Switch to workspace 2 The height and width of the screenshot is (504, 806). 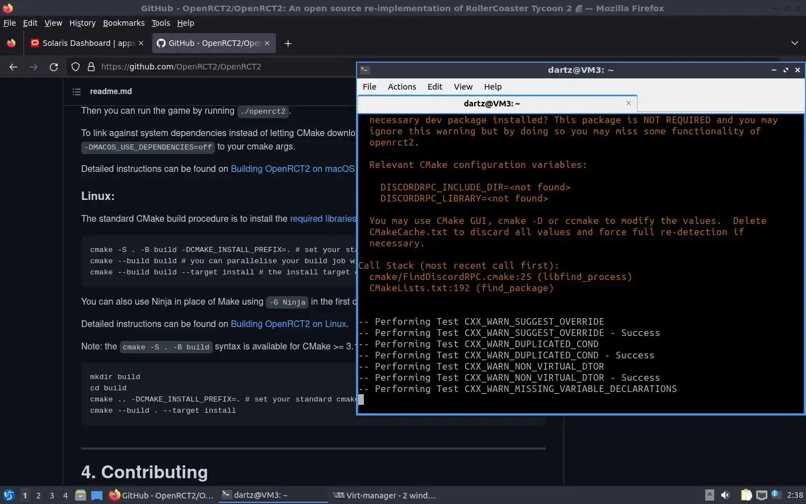tap(38, 495)
